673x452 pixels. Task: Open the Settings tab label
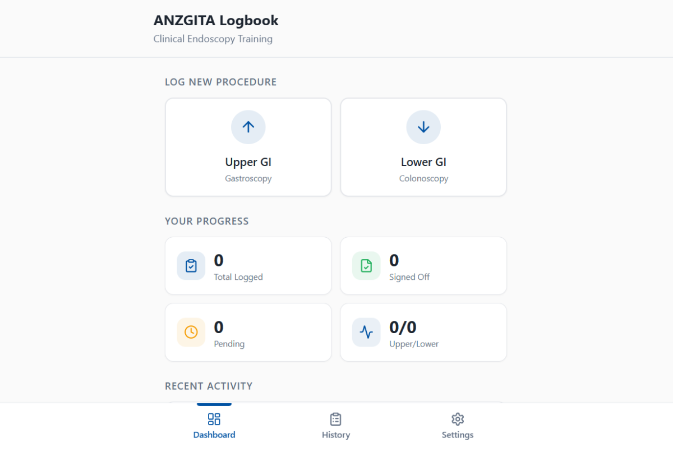point(458,435)
